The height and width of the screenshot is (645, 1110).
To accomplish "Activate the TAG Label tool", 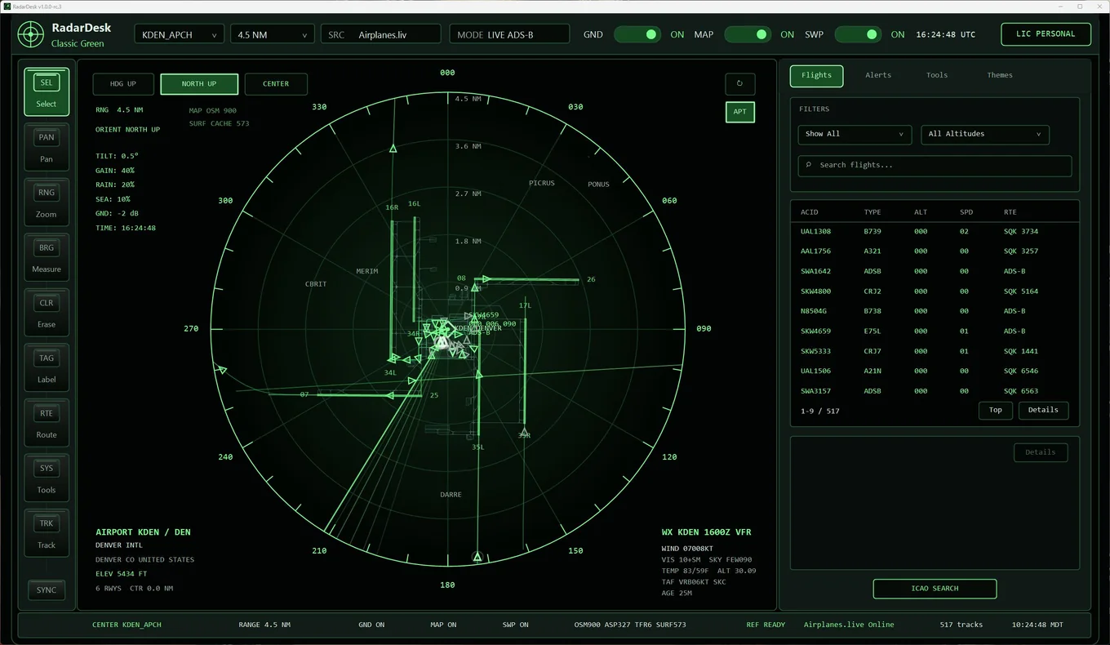I will pyautogui.click(x=47, y=367).
